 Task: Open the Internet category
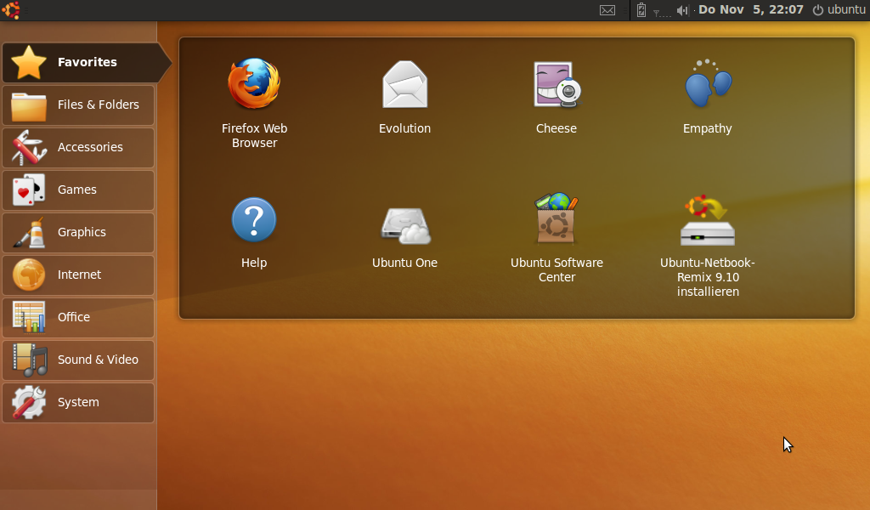[78, 275]
